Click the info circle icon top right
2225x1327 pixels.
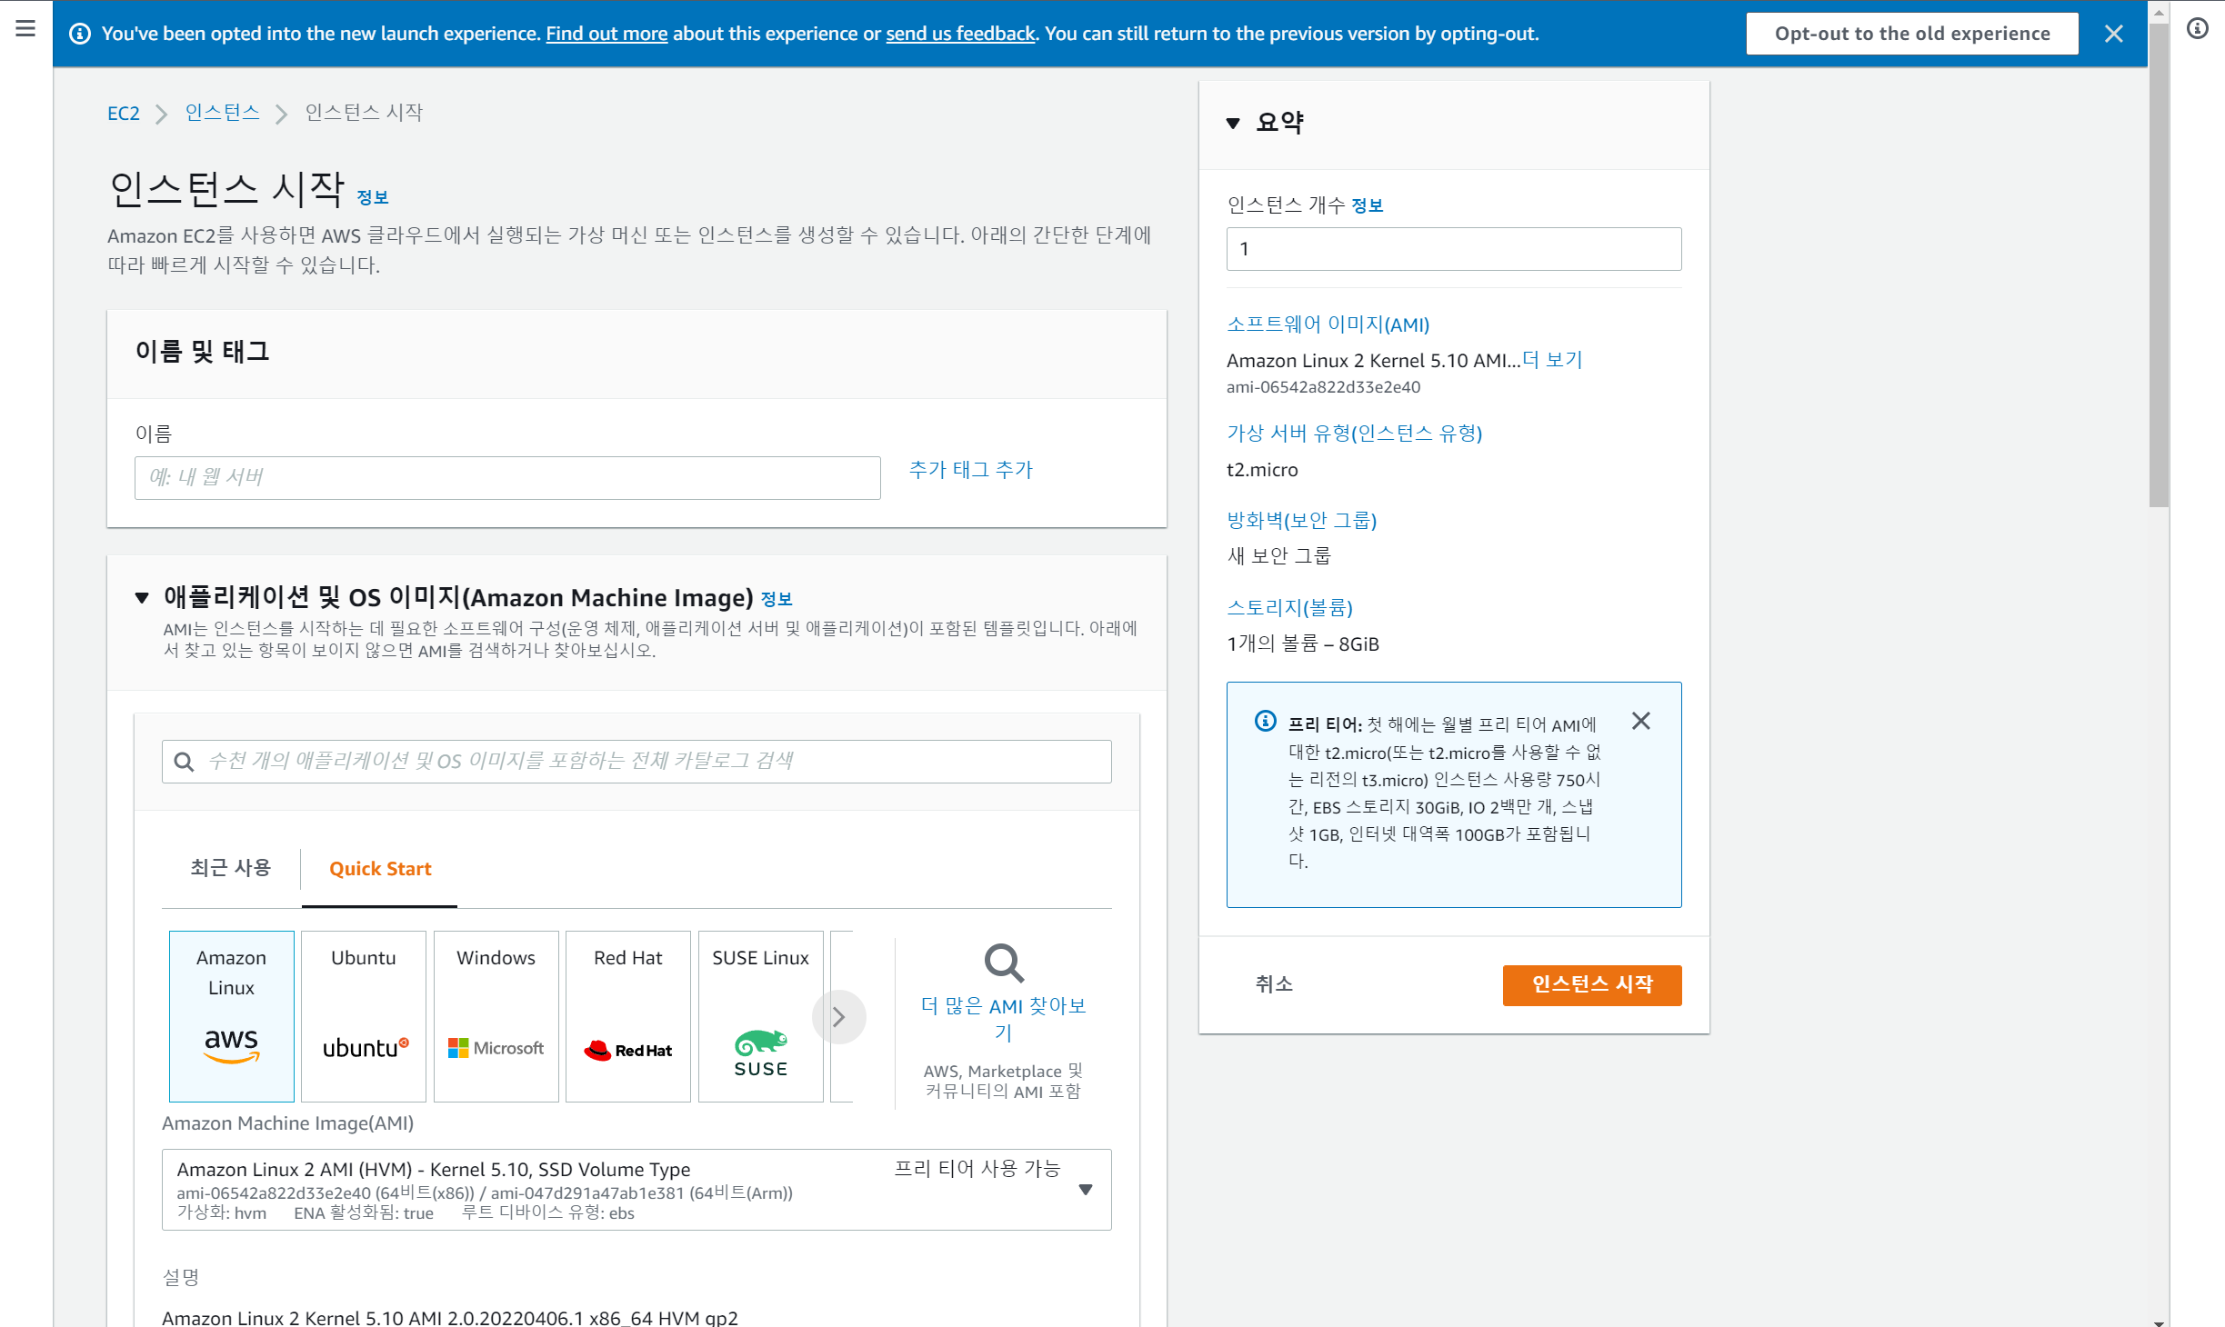2197,29
